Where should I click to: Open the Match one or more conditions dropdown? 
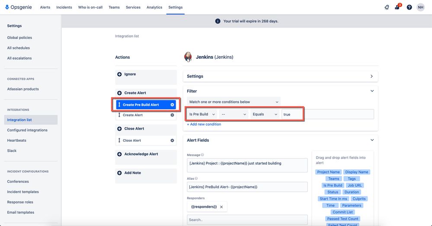(x=234, y=102)
